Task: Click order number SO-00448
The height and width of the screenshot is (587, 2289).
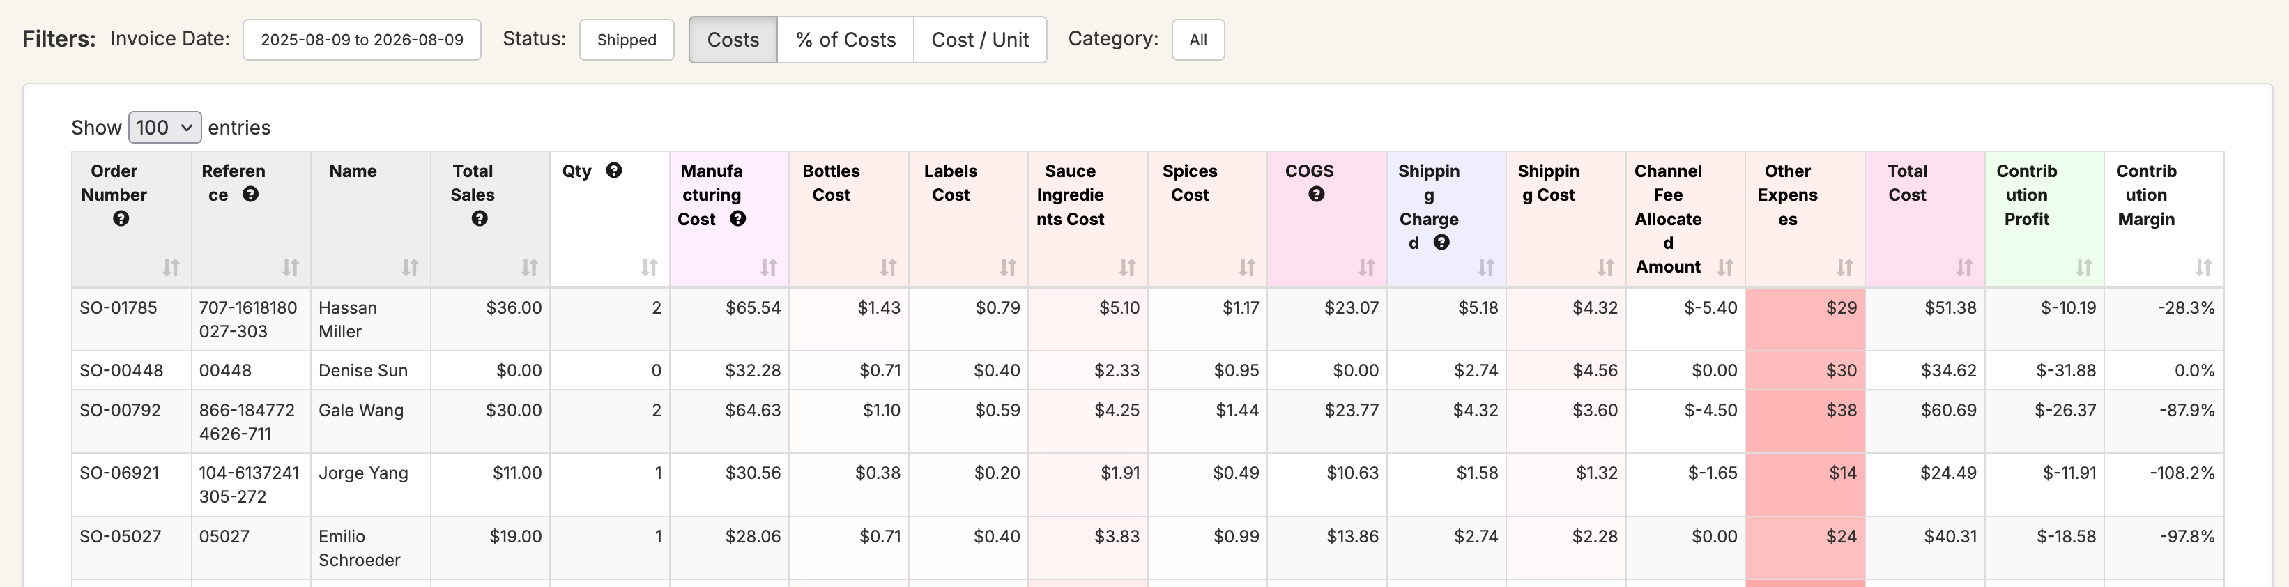Action: click(122, 370)
